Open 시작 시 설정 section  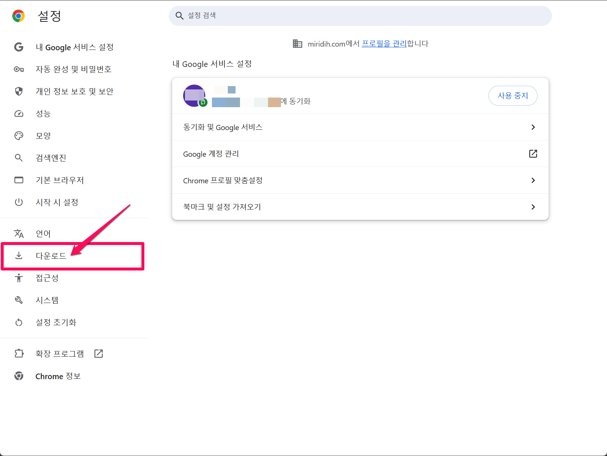tap(57, 202)
